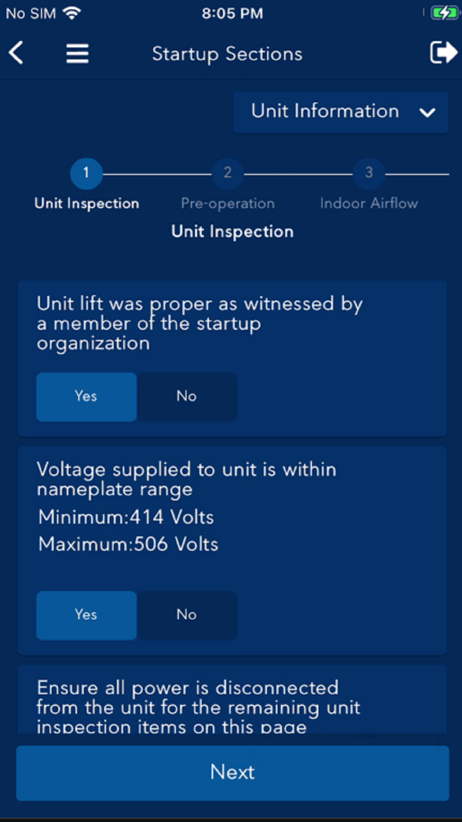Open the Unit Information dropdown
This screenshot has height=822, width=462.
pos(341,112)
